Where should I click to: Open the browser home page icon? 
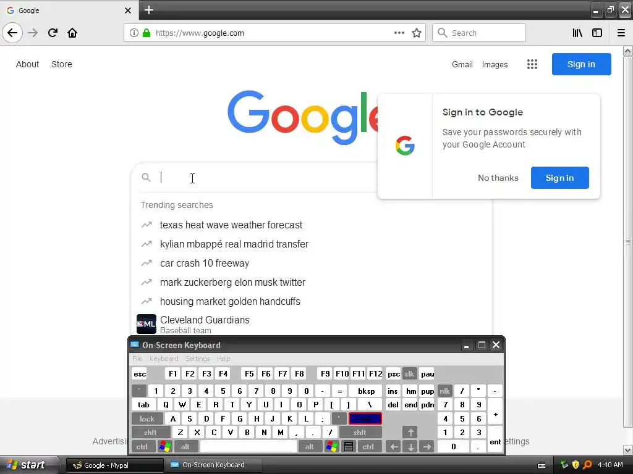(72, 33)
